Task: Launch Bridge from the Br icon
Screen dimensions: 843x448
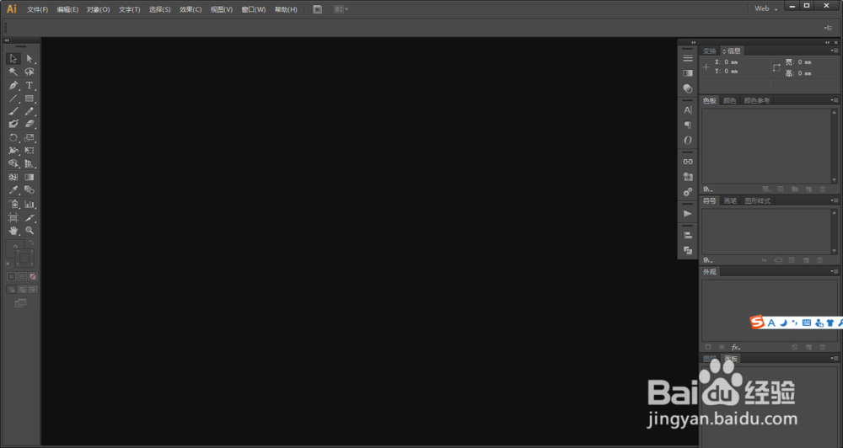Action: (x=318, y=9)
